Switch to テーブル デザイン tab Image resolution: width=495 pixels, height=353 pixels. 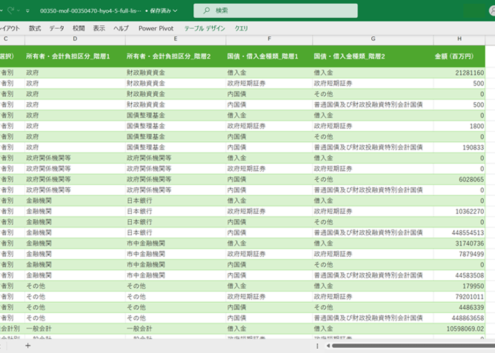[x=205, y=28]
